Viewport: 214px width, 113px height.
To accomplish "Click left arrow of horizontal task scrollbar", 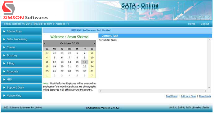I will (100, 91).
